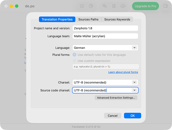Open the Learn about plural forms link
172x130 pixels.
pyautogui.click(x=123, y=72)
